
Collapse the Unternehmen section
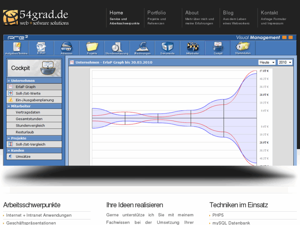pos(34,81)
